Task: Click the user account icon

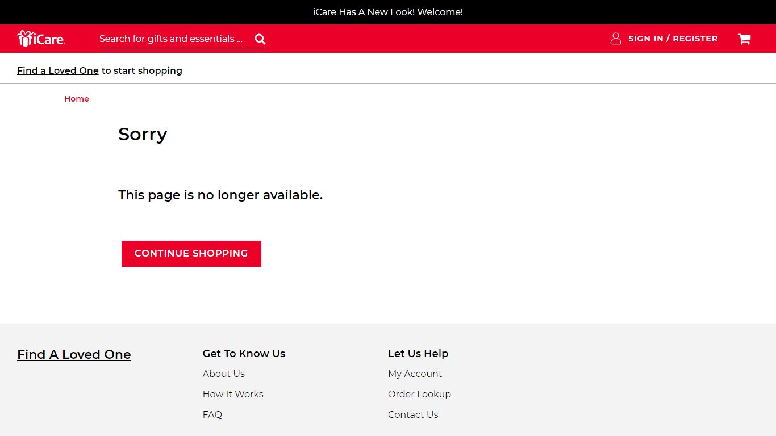Action: (x=616, y=39)
